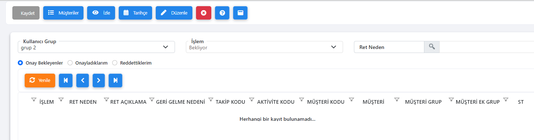Sort by MÜŞTERİ KODU column header
534x140 pixels.
326,102
